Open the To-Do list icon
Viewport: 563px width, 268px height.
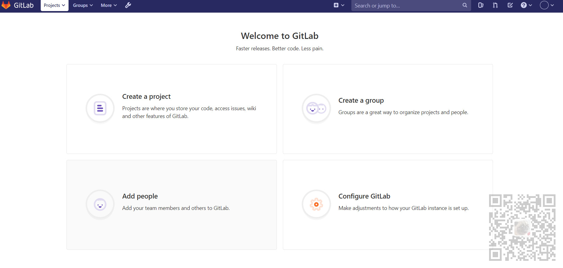(510, 5)
